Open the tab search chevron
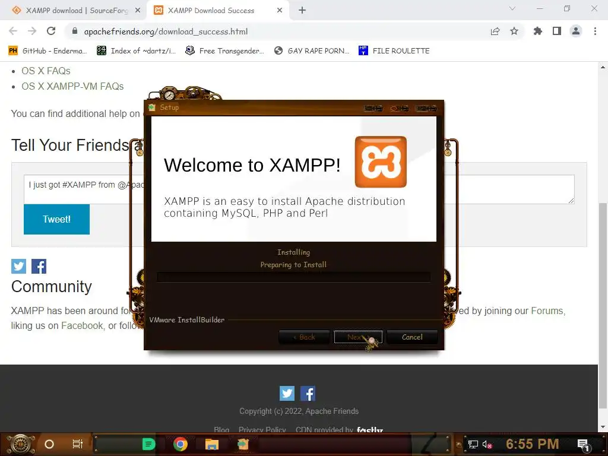Viewport: 608px width, 456px height. [x=512, y=8]
